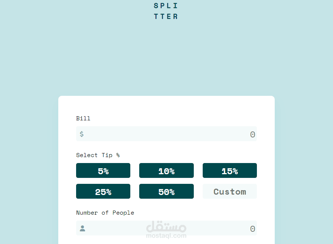The width and height of the screenshot is (333, 244).
Task: Click inside the Bill amount input
Action: (x=166, y=134)
